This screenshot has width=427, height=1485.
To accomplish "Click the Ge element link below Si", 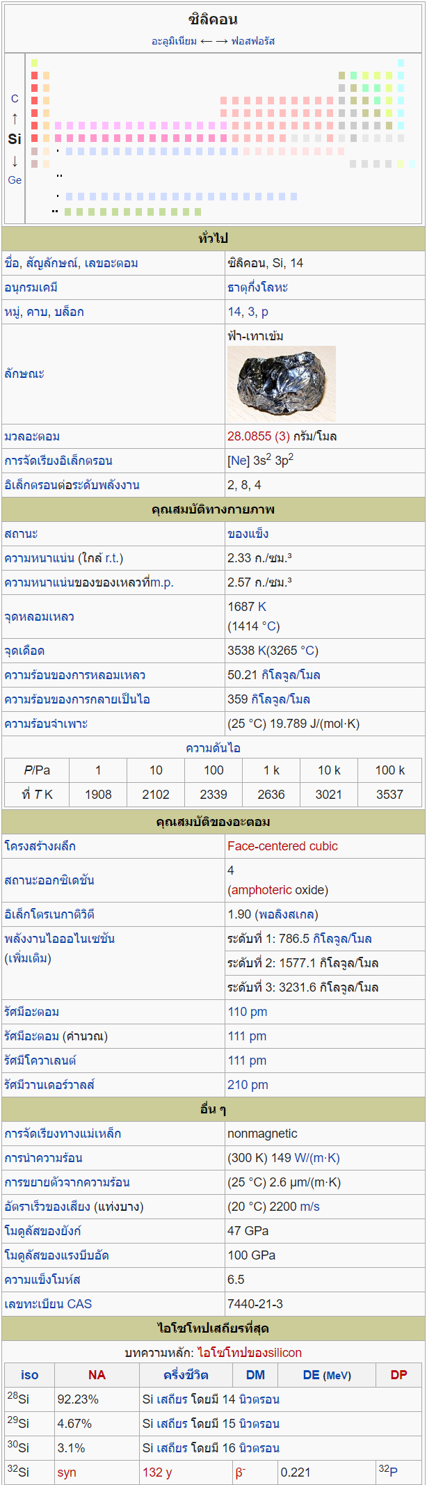I will coord(15,180).
